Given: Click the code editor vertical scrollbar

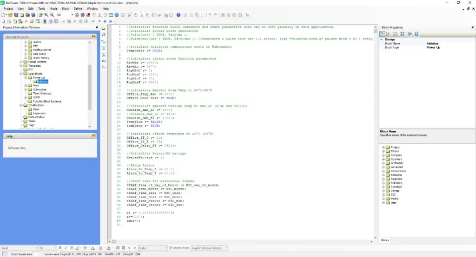Looking at the screenshot, I should (x=376, y=133).
